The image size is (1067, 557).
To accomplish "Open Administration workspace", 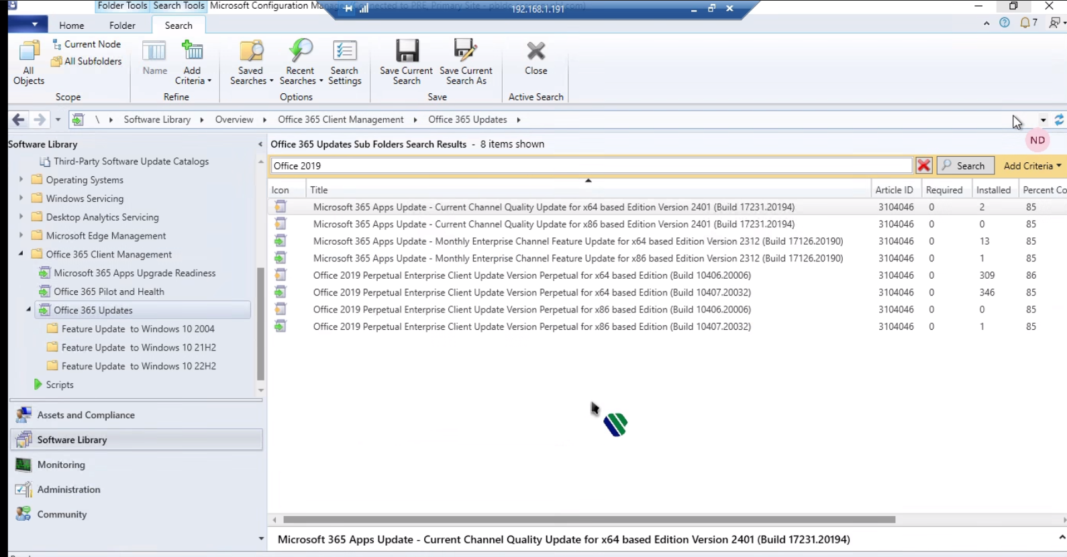I will coord(137,489).
